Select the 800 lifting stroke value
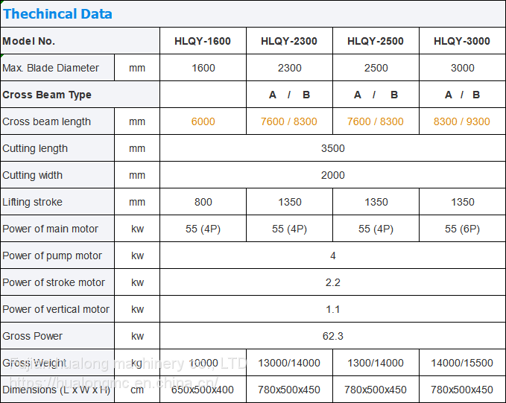 pyautogui.click(x=203, y=202)
